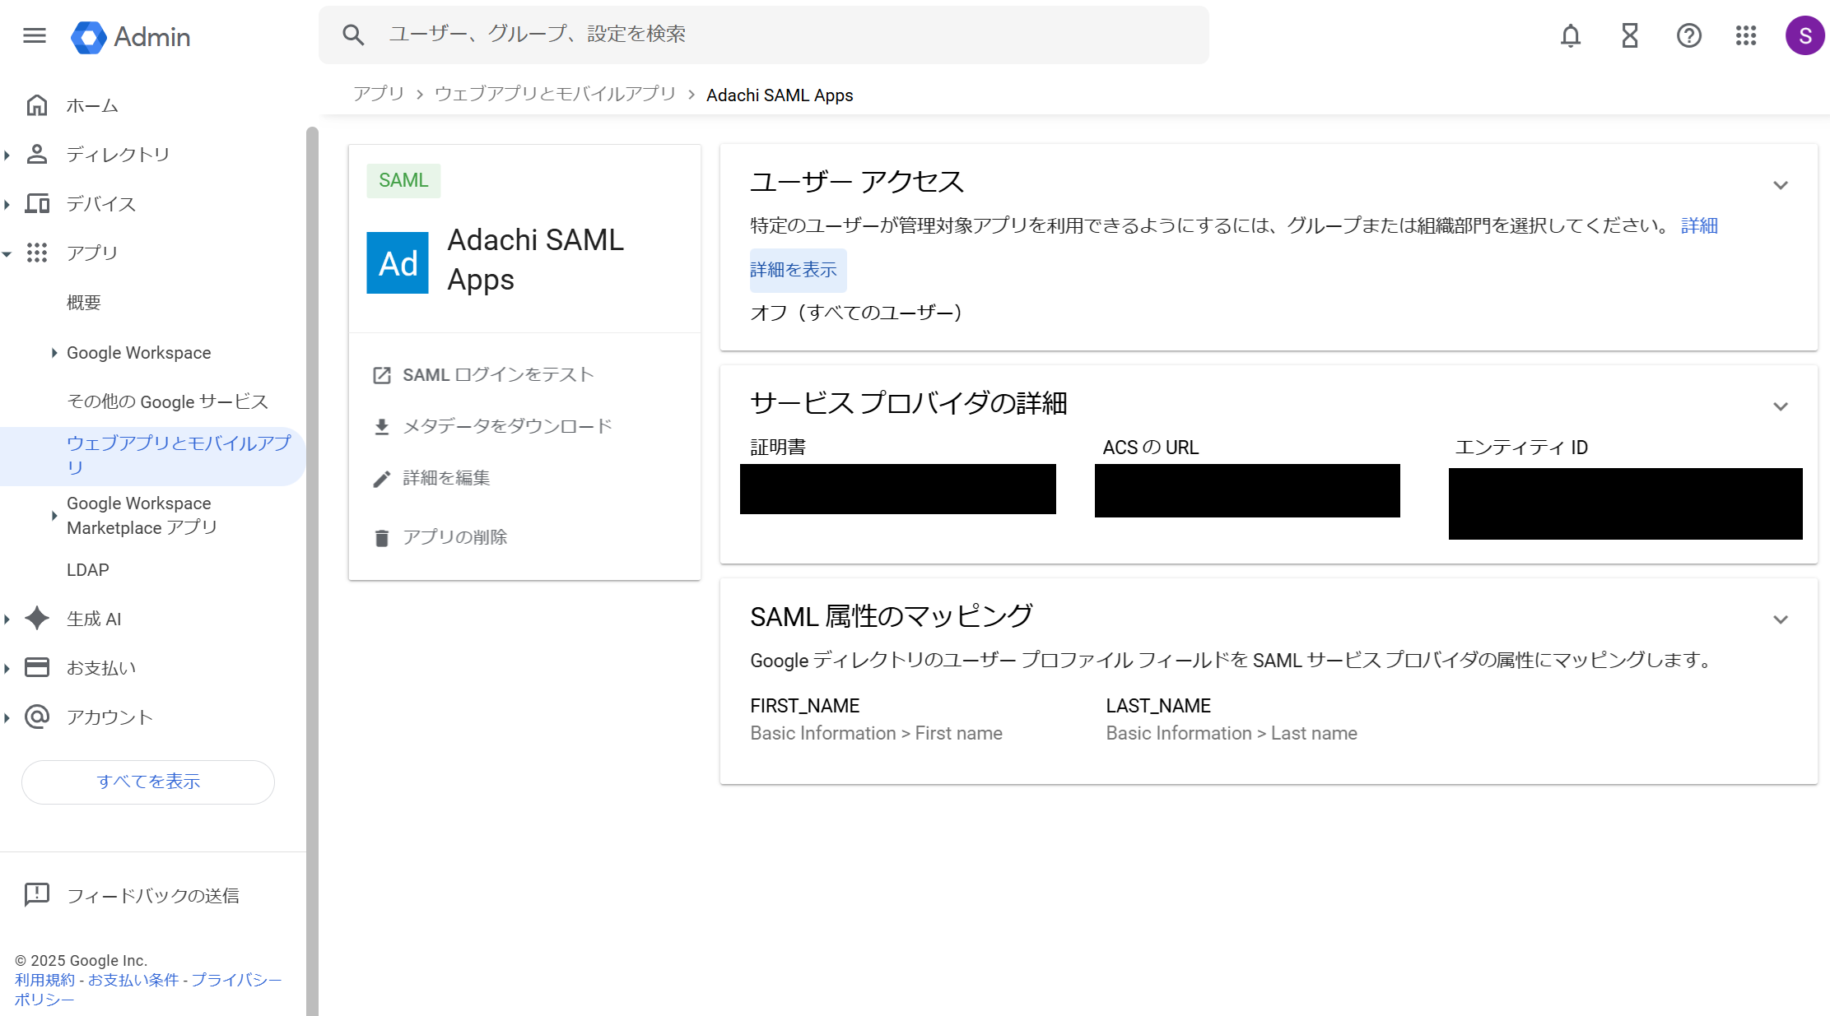Click the download metadata icon

pos(381,427)
